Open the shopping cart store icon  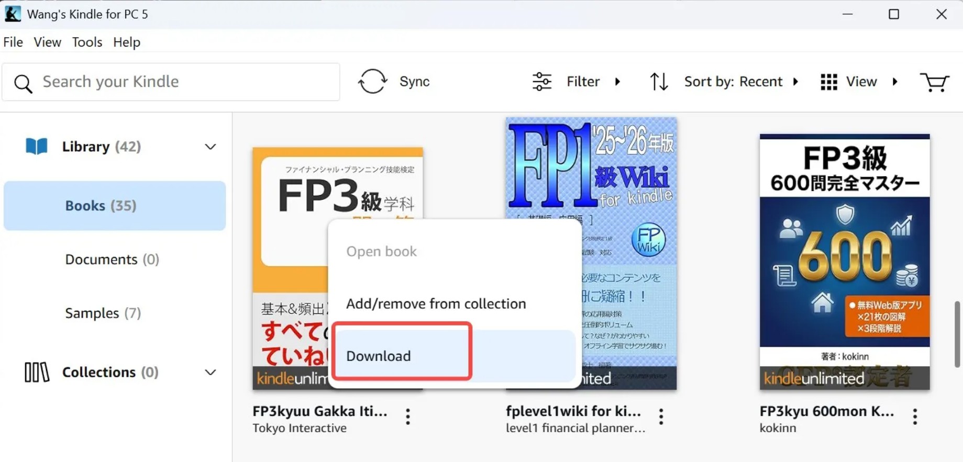coord(934,82)
